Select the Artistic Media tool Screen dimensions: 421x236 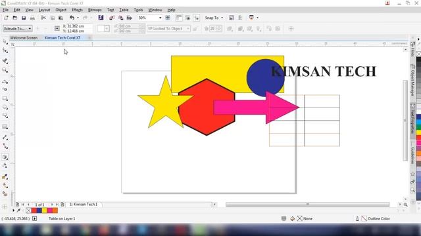[x=5, y=89]
